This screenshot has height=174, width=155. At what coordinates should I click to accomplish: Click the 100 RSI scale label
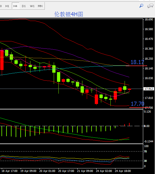pyautogui.click(x=146, y=146)
